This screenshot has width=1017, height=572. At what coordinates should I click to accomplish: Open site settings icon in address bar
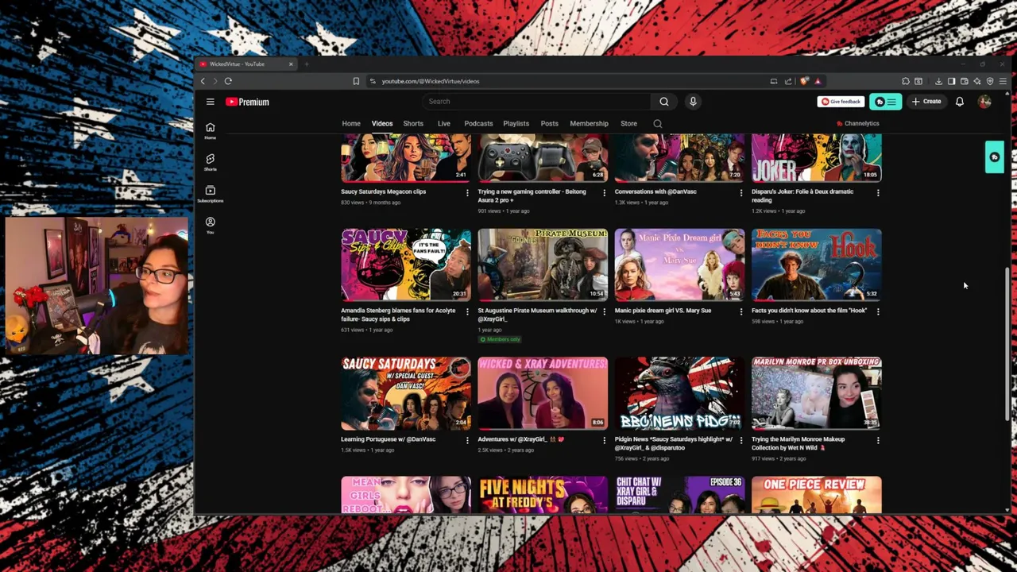point(372,81)
